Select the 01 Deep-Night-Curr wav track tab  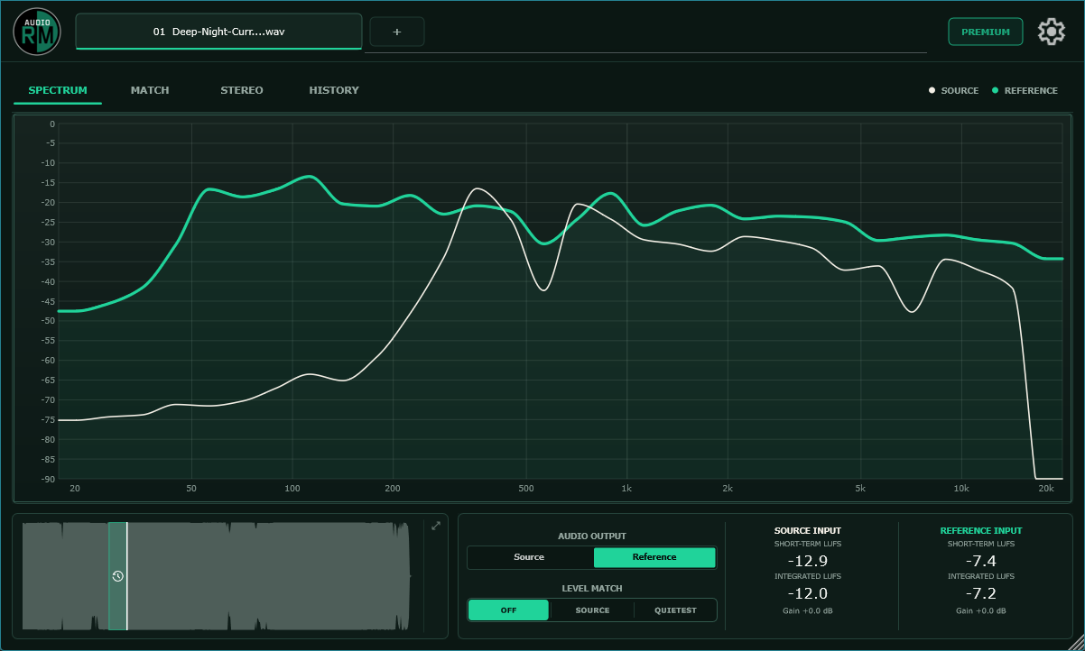point(219,32)
